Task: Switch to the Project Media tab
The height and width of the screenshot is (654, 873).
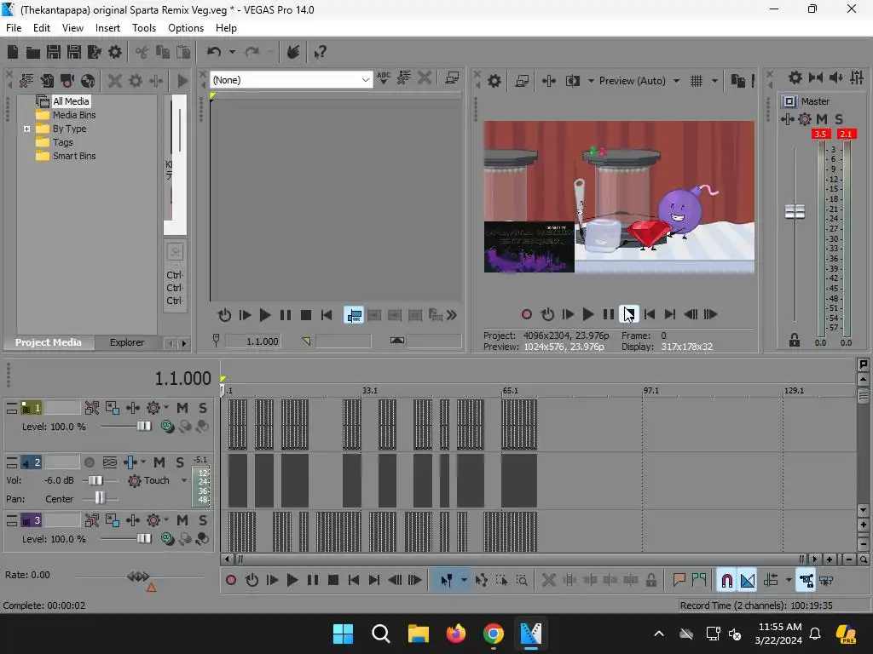Action: coord(49,342)
